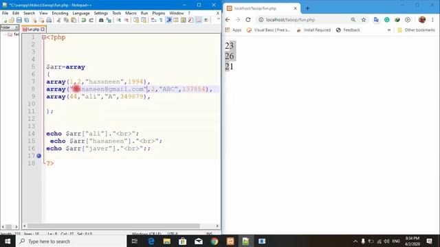Screen dimensions: 440x247
Task: Click the Undo arrow in Notepad++ toolbar
Action: (84, 20)
